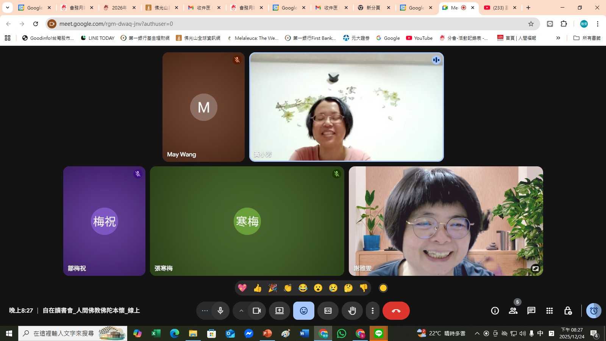The width and height of the screenshot is (606, 341).
Task: Open the LINE TODAY bookmark
Action: [98, 38]
